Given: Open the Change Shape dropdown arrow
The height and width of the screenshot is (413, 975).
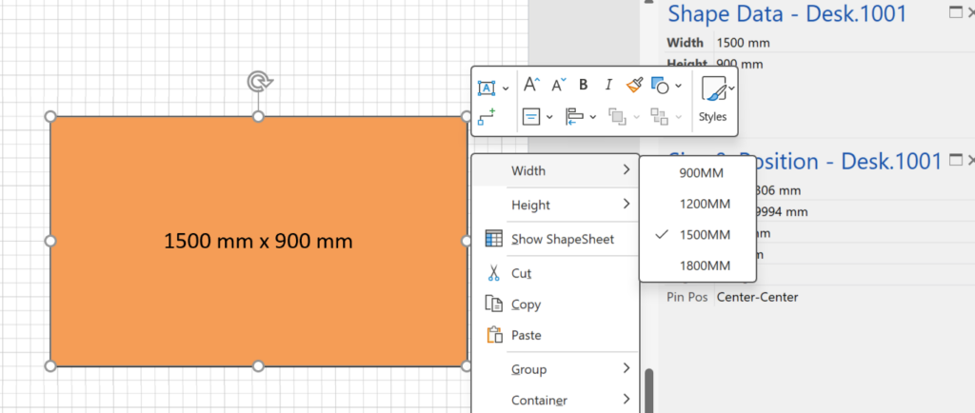Looking at the screenshot, I should pos(678,86).
